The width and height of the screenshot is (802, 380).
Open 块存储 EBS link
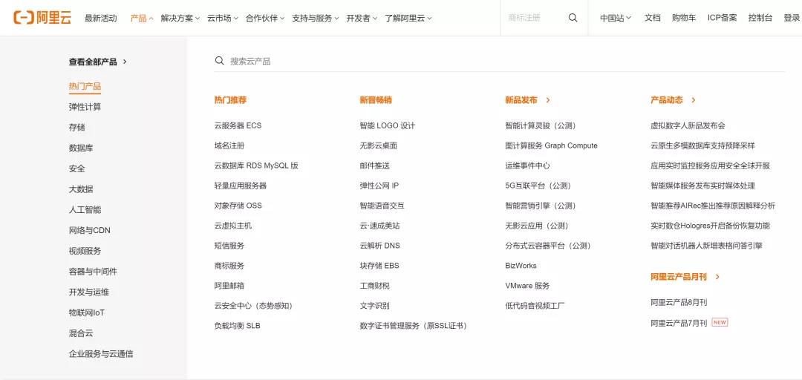[379, 266]
